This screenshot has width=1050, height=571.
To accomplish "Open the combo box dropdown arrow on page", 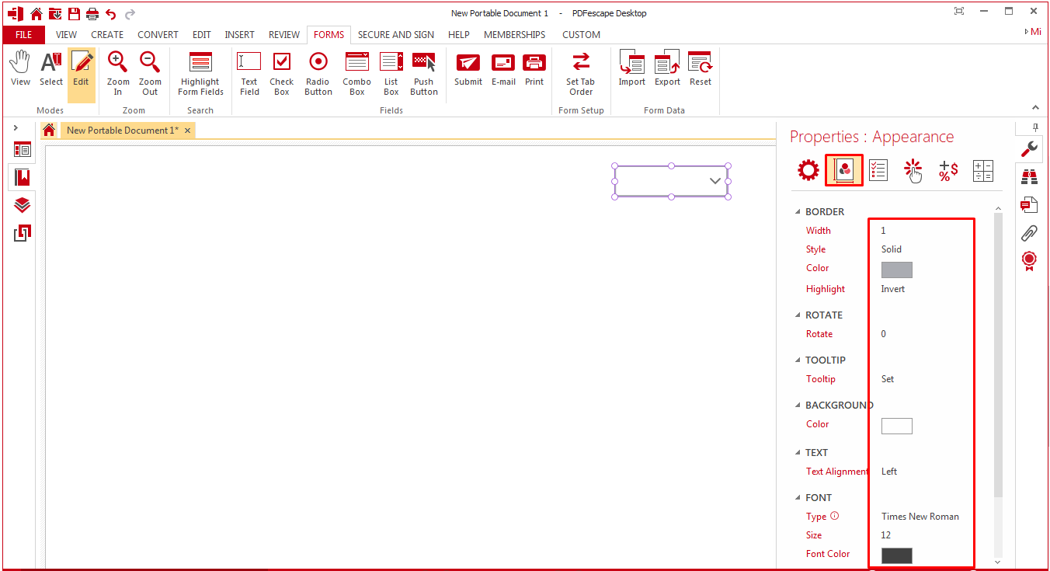I will (x=715, y=181).
